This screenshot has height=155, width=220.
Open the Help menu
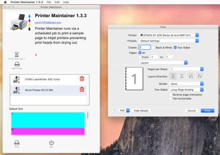click(66, 2)
